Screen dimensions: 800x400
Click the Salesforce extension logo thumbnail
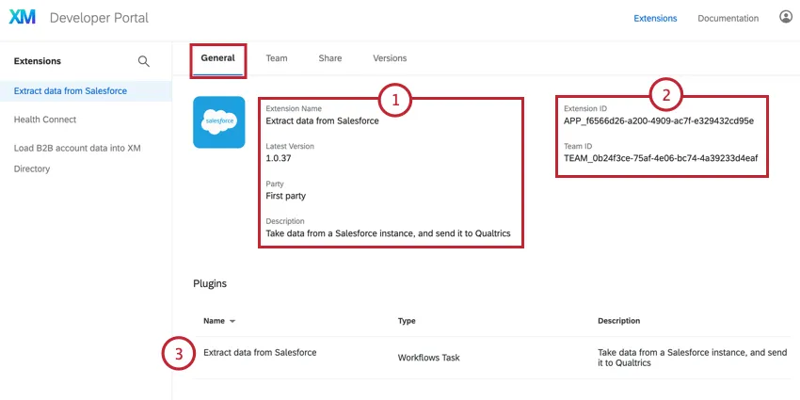click(x=218, y=121)
